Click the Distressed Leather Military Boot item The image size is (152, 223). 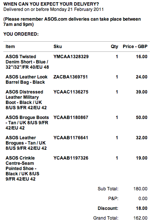26,100
